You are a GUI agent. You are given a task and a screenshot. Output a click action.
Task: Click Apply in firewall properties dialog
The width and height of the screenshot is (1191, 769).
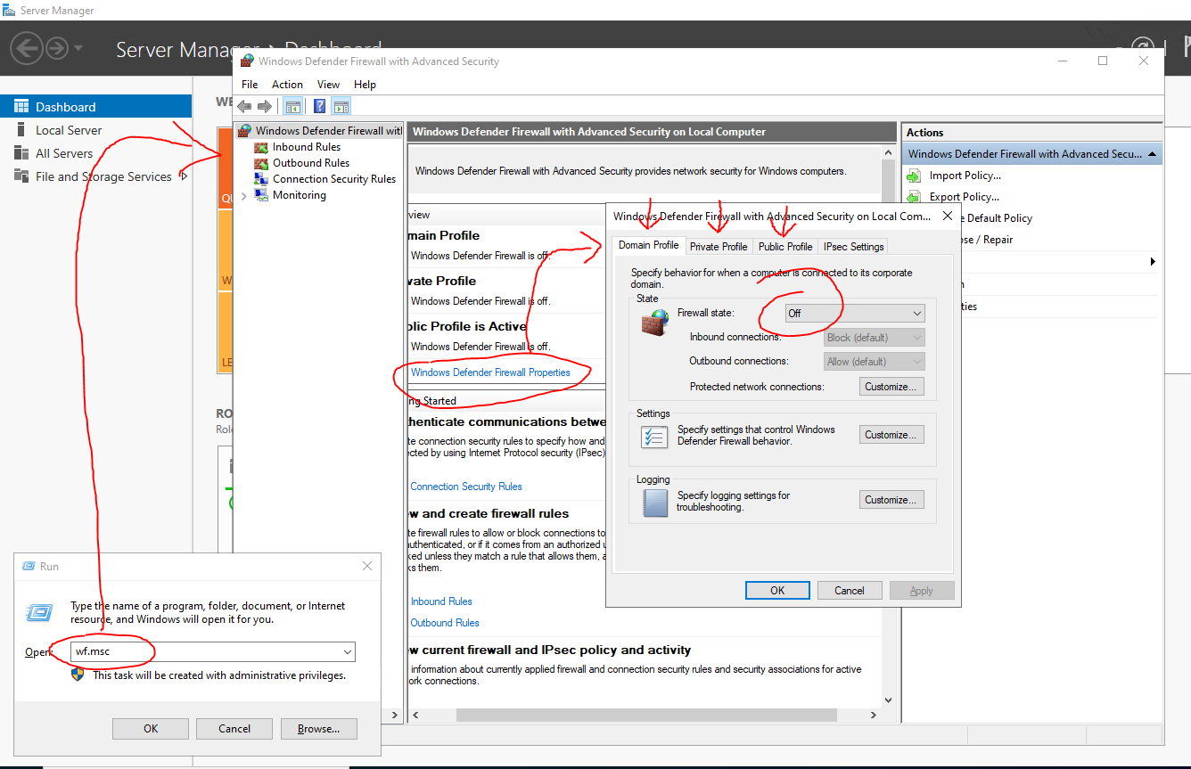922,591
